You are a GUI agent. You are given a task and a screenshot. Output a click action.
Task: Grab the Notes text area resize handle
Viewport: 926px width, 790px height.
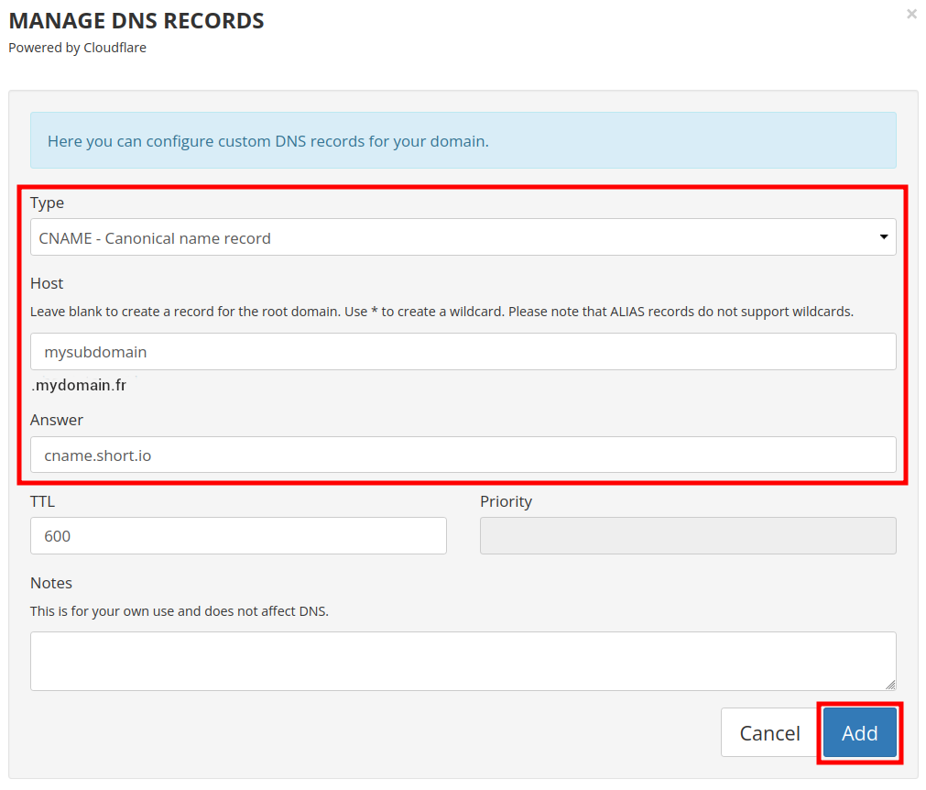pos(890,684)
